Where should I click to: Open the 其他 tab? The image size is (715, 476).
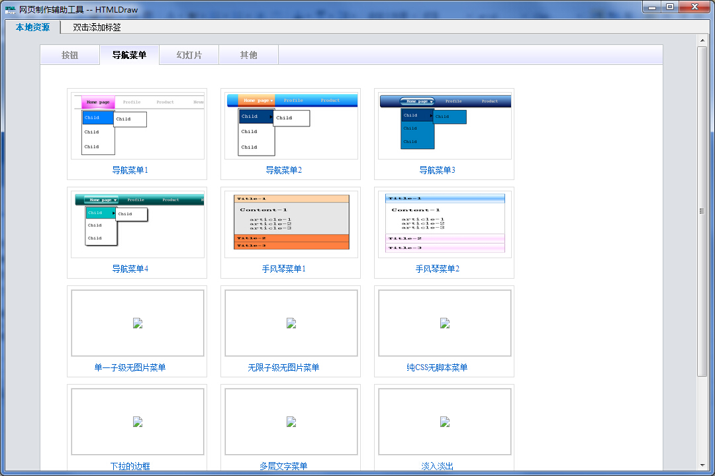[248, 56]
